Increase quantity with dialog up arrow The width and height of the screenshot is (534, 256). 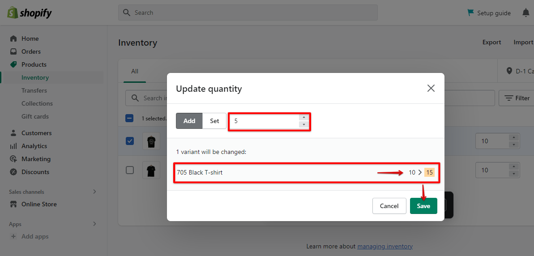tap(304, 118)
